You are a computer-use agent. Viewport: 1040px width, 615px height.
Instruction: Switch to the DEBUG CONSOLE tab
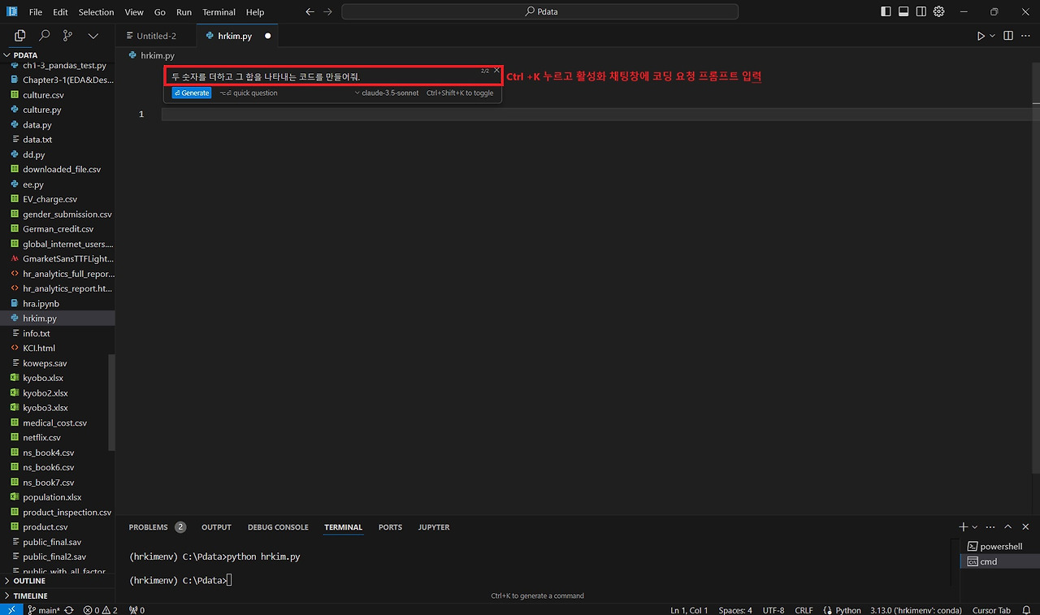[278, 527]
